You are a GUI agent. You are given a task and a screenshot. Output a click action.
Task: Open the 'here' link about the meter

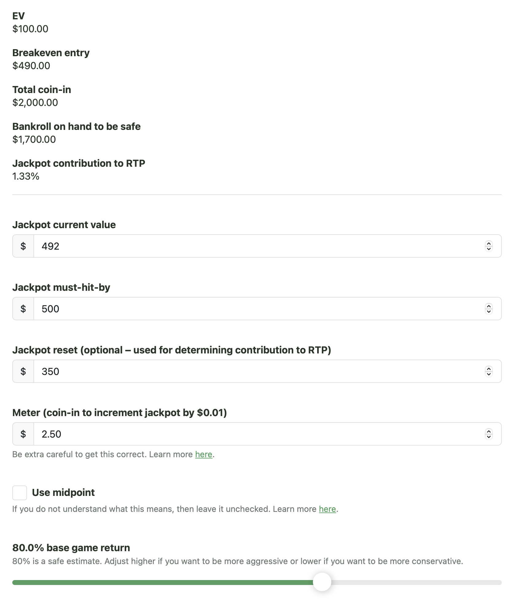(204, 454)
